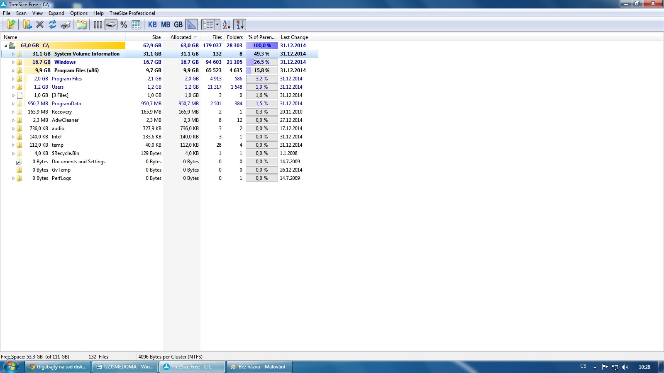Screen dimensions: 664x373
Task: Select the $Recycle.Bin row
Action: tap(160, 153)
